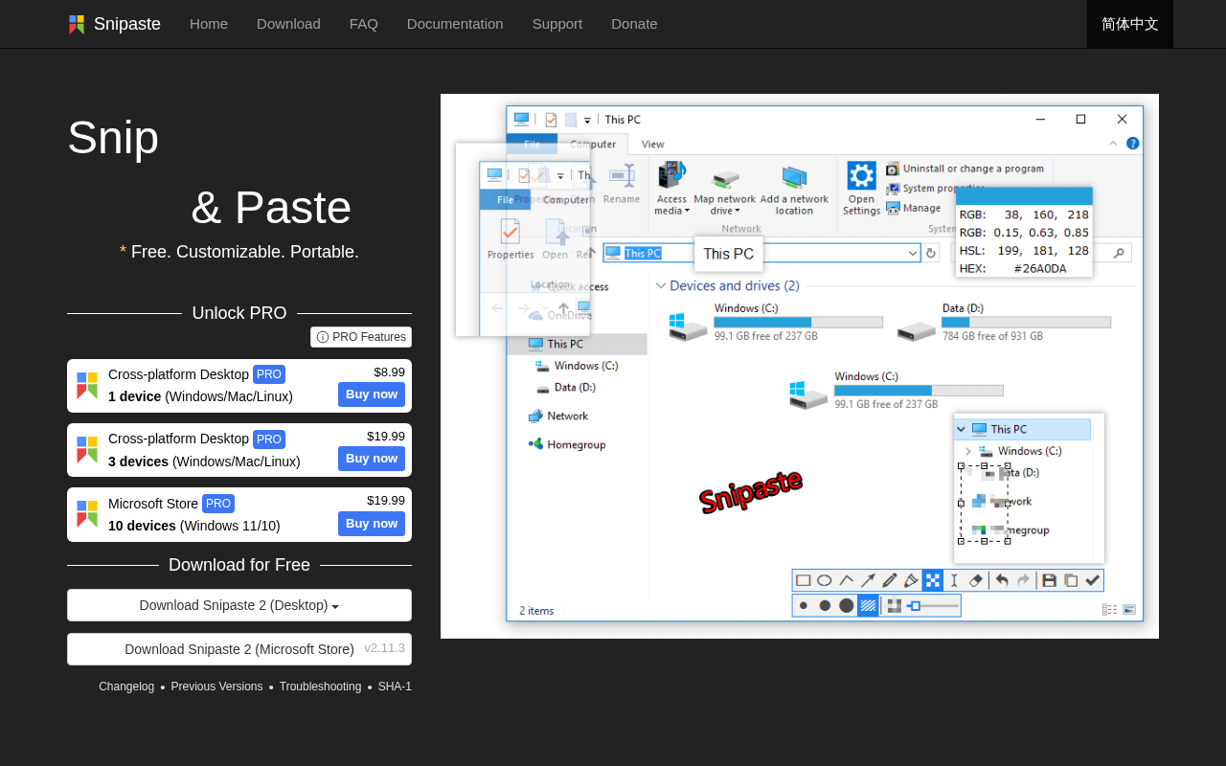This screenshot has height=766, width=1226.
Task: Go to the Download menu item
Action: pyautogui.click(x=288, y=24)
